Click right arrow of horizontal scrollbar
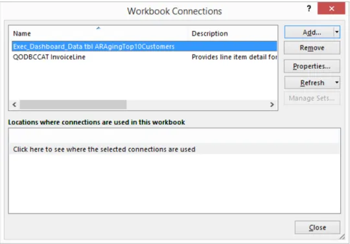Viewport: 350px width, 244px height. point(272,104)
